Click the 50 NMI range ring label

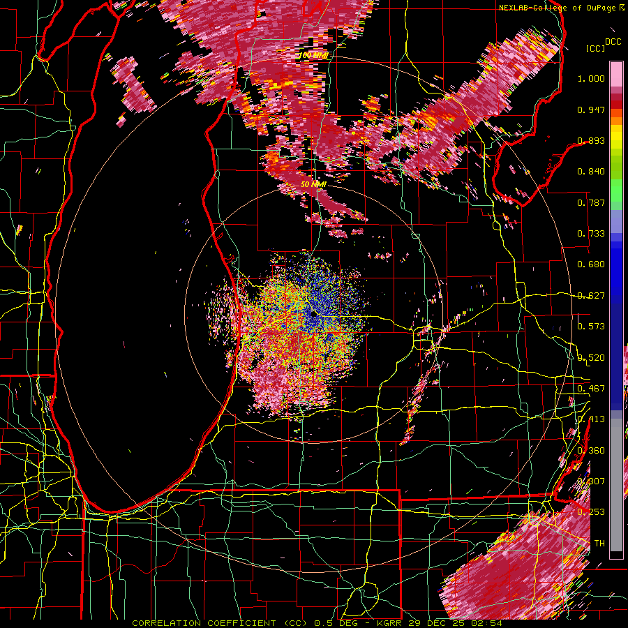click(x=313, y=184)
